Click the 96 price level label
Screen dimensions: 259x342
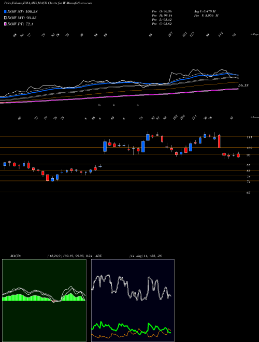tap(249, 155)
